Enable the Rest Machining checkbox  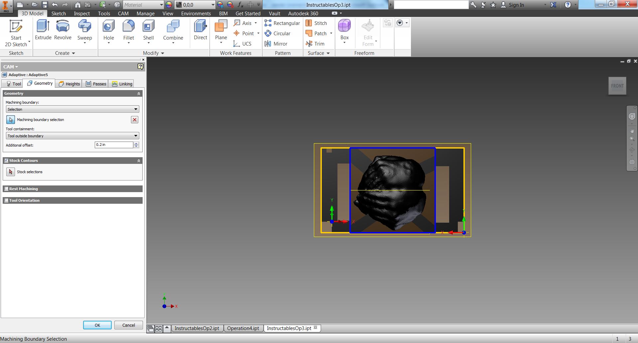pos(6,189)
